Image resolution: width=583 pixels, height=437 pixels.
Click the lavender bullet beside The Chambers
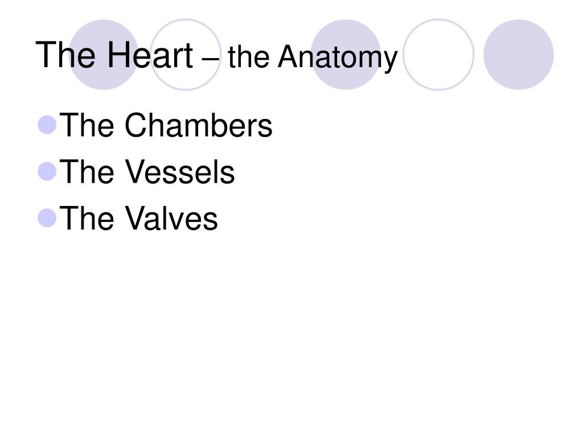point(47,125)
